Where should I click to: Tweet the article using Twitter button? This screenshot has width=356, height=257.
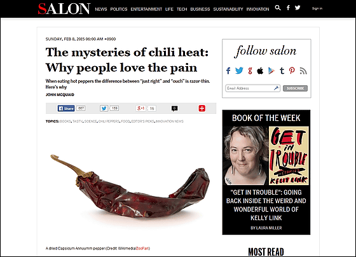[x=104, y=108]
